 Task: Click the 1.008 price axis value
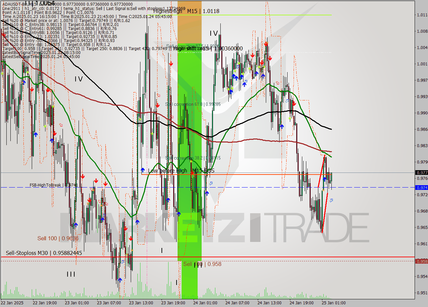click(422, 31)
